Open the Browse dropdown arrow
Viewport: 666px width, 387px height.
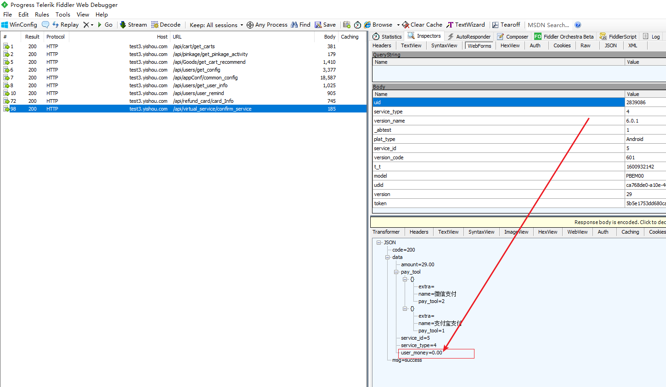click(x=398, y=25)
